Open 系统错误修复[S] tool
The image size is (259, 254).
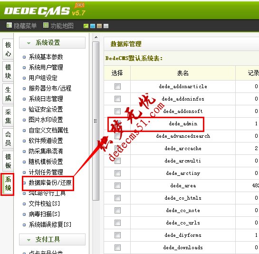coord(50,224)
